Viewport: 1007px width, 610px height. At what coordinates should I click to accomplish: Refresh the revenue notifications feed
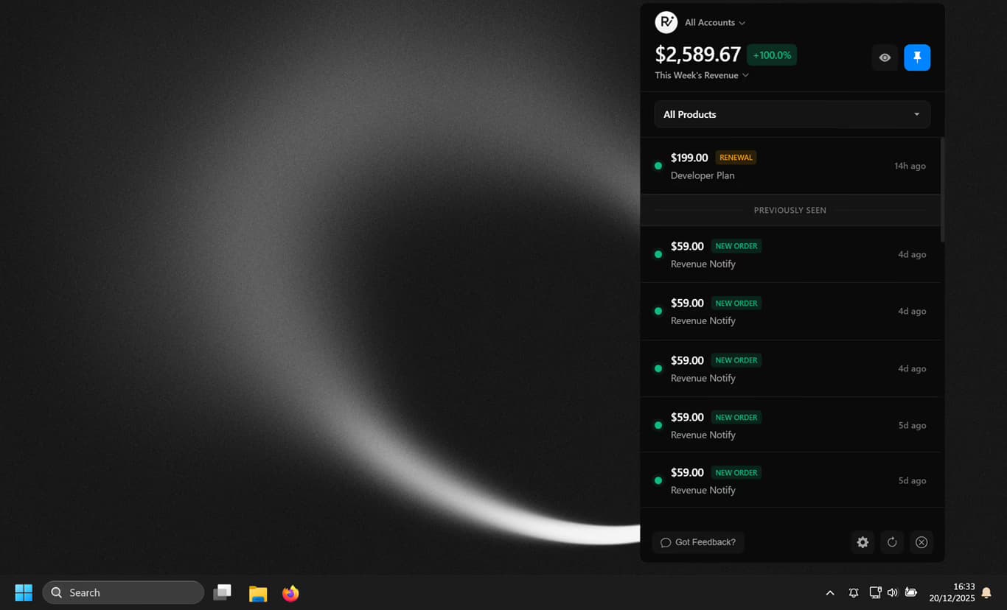pyautogui.click(x=892, y=542)
